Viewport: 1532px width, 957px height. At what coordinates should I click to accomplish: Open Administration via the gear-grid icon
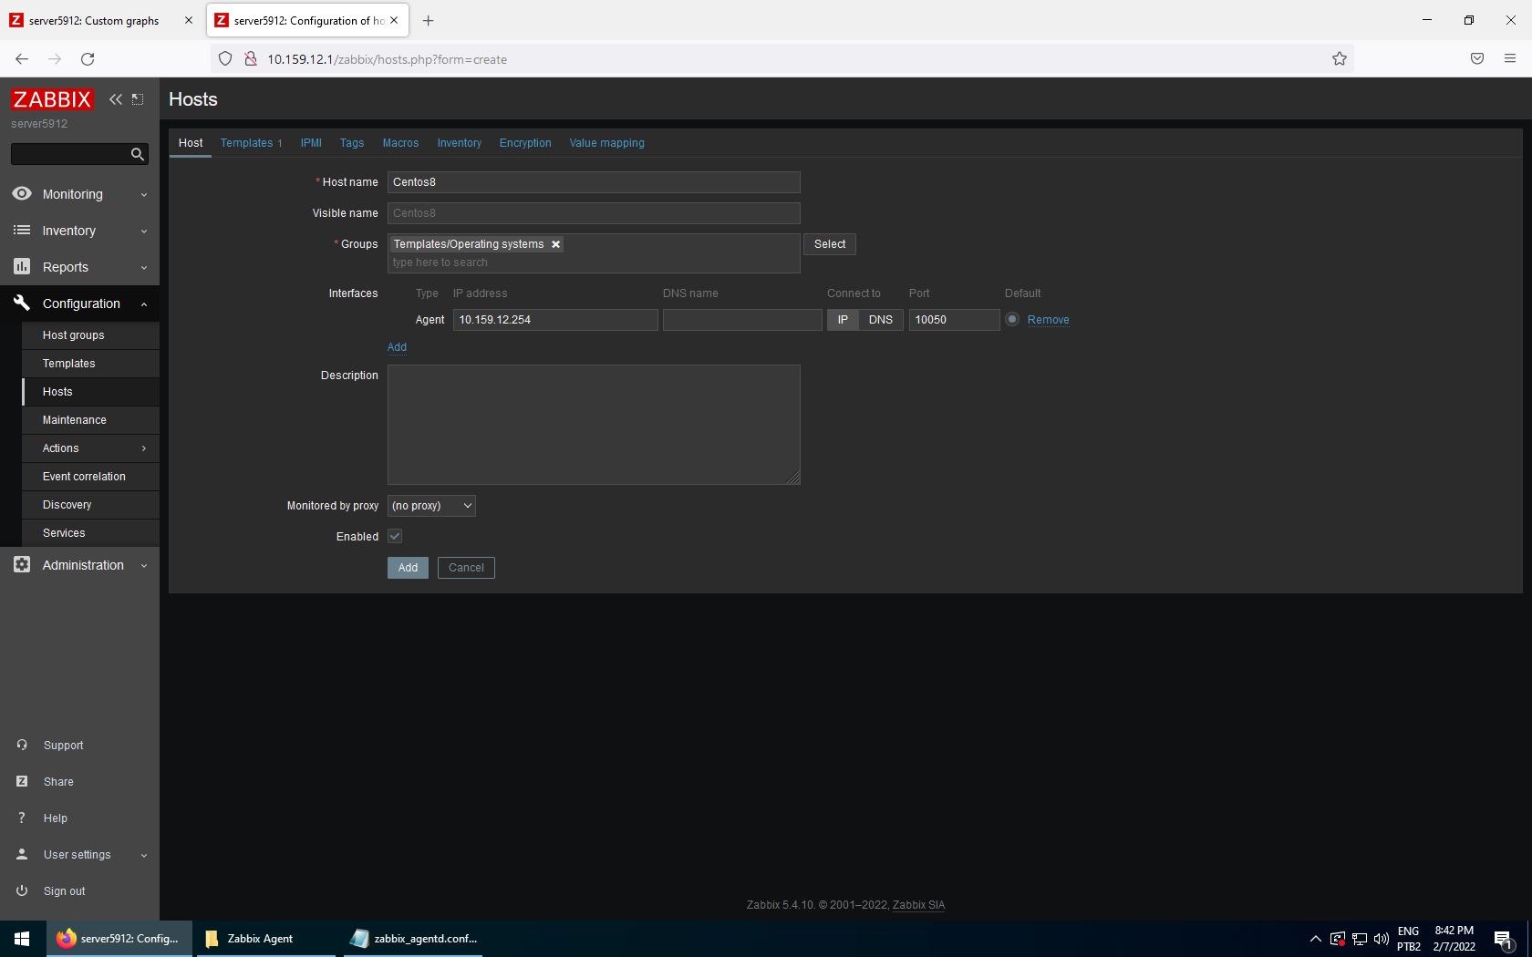click(x=22, y=565)
